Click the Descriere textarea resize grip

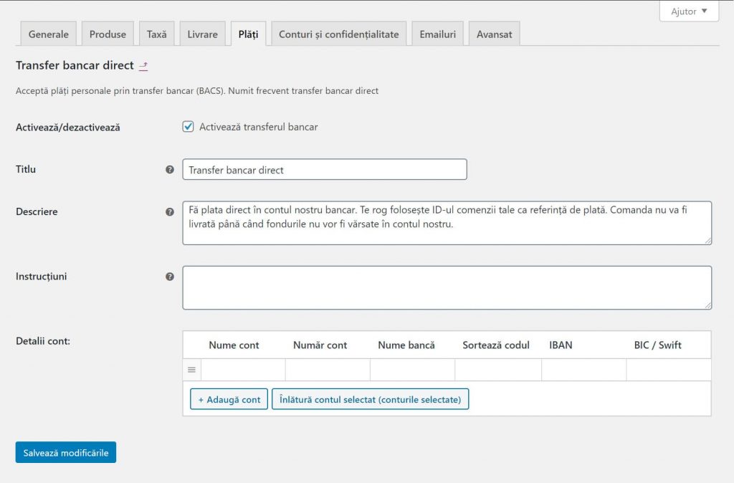(707, 241)
